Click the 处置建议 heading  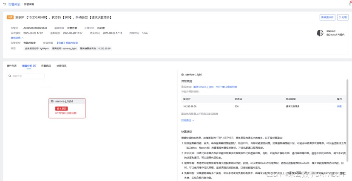(187, 132)
